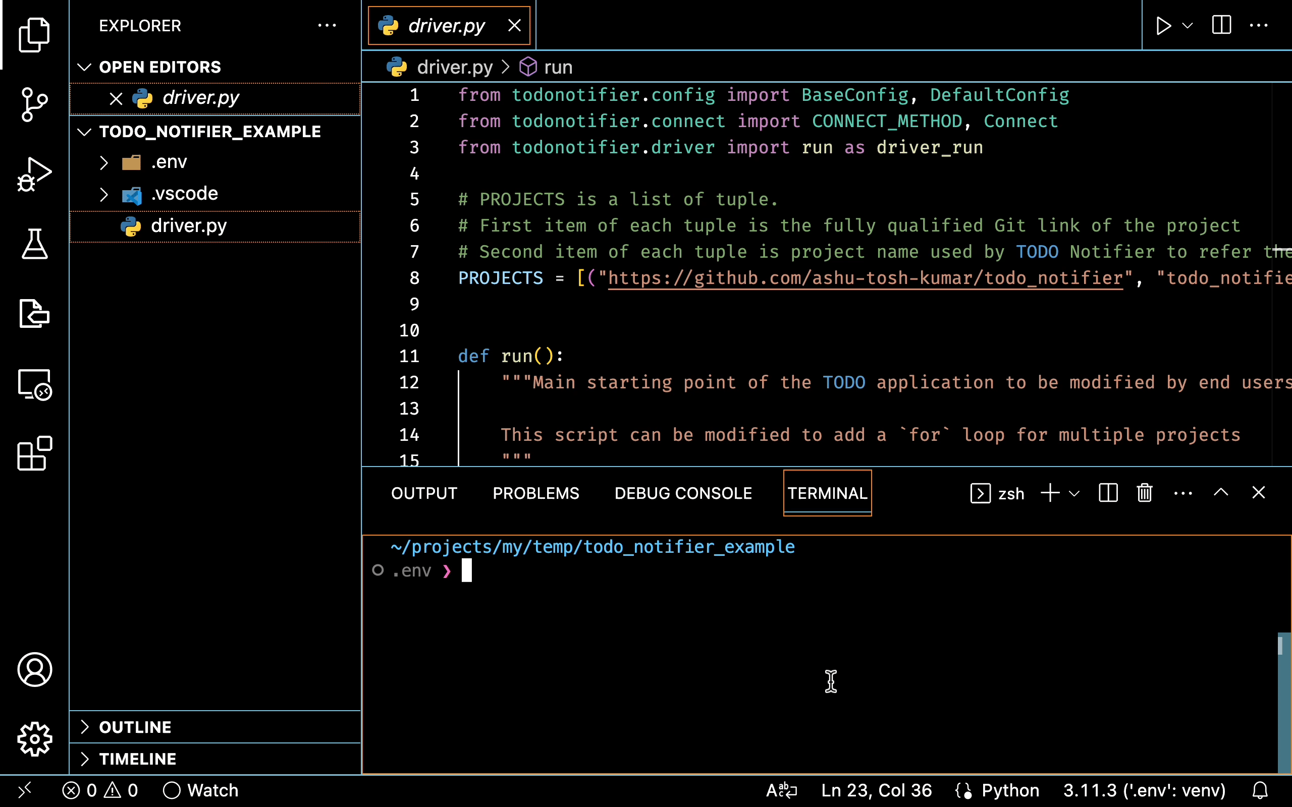Switch to the DEBUG CONSOLE tab
This screenshot has width=1292, height=807.
683,493
